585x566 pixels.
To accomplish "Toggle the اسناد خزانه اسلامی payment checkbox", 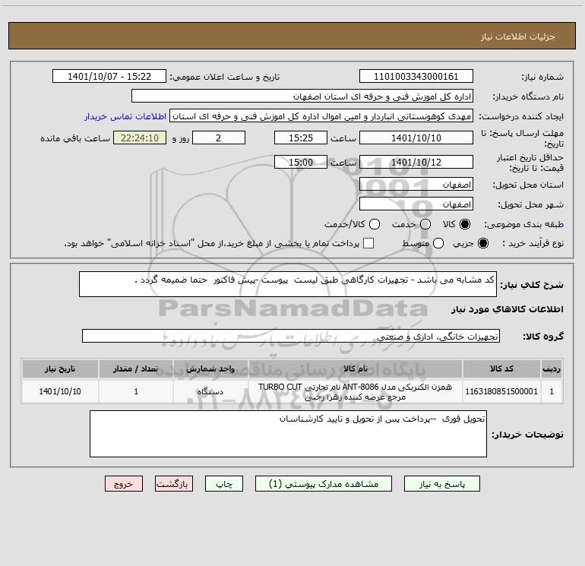I will click(x=368, y=244).
